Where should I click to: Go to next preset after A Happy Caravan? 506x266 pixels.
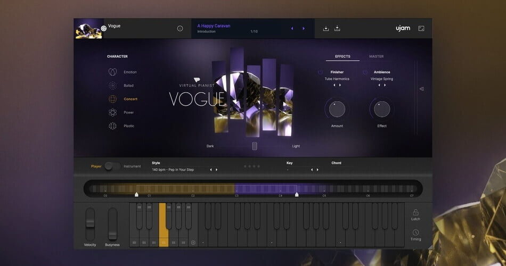(x=304, y=28)
